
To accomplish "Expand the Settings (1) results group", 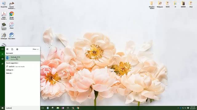I will (10, 70).
